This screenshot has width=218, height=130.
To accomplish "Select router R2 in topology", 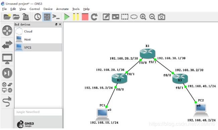I will (119, 78).
